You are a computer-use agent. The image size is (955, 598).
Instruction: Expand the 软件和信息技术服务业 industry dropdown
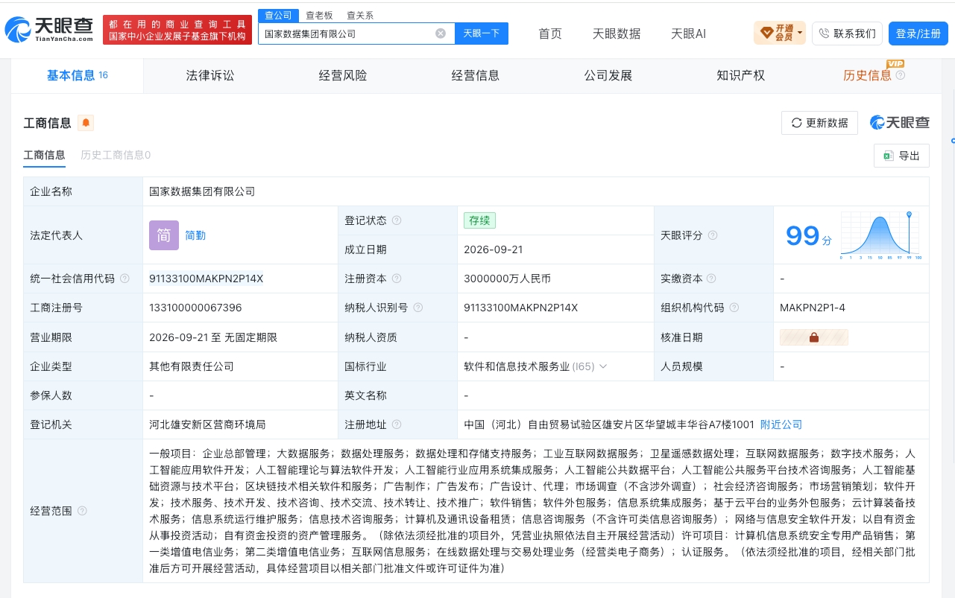tap(603, 366)
